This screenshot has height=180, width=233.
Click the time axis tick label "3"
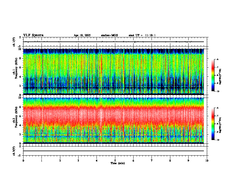coord(78,161)
